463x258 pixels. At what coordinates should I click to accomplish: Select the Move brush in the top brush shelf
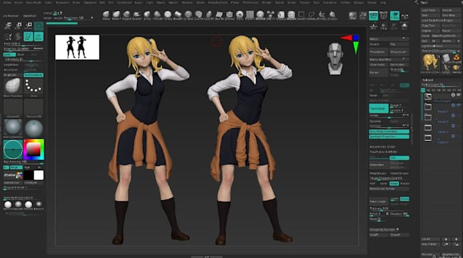[x=106, y=15]
